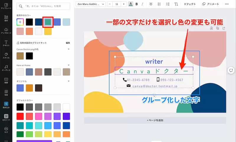Open the 埋め込み (Embed) sidebar tab
236x142 pixels.
point(6,105)
